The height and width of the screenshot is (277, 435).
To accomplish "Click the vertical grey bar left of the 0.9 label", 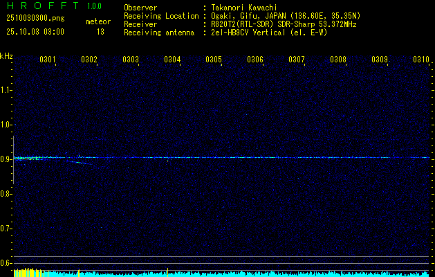I will [x=13, y=160].
